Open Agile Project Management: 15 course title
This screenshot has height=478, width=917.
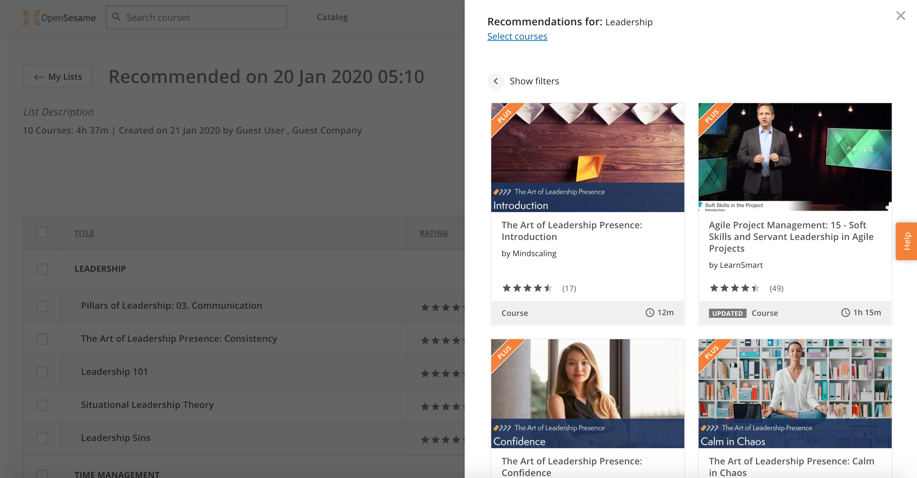[791, 236]
